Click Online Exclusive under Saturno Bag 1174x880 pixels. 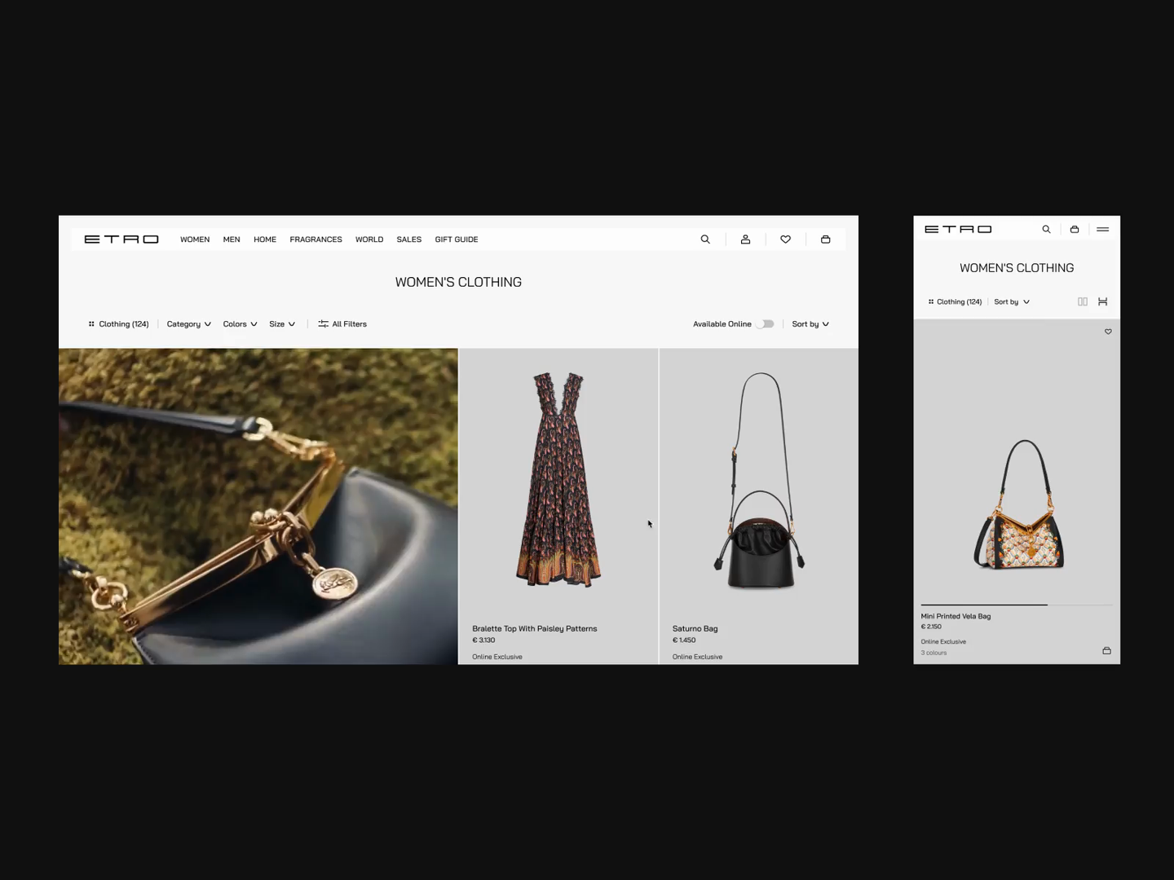pos(697,657)
